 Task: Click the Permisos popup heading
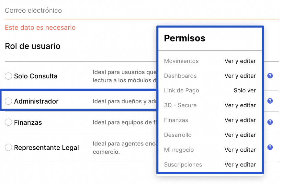(185, 38)
